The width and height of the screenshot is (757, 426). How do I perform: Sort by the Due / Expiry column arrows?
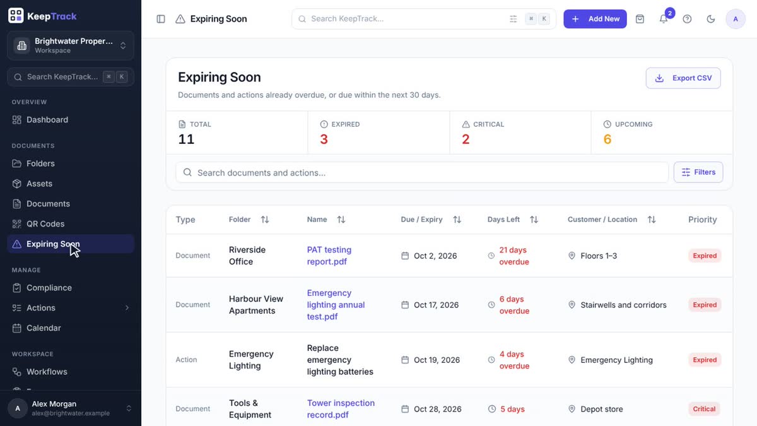click(x=457, y=220)
